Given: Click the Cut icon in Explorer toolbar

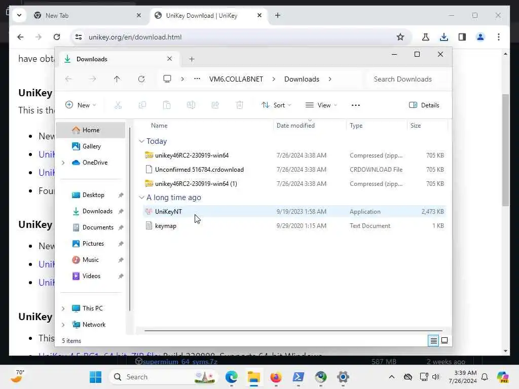Looking at the screenshot, I should click(118, 105).
